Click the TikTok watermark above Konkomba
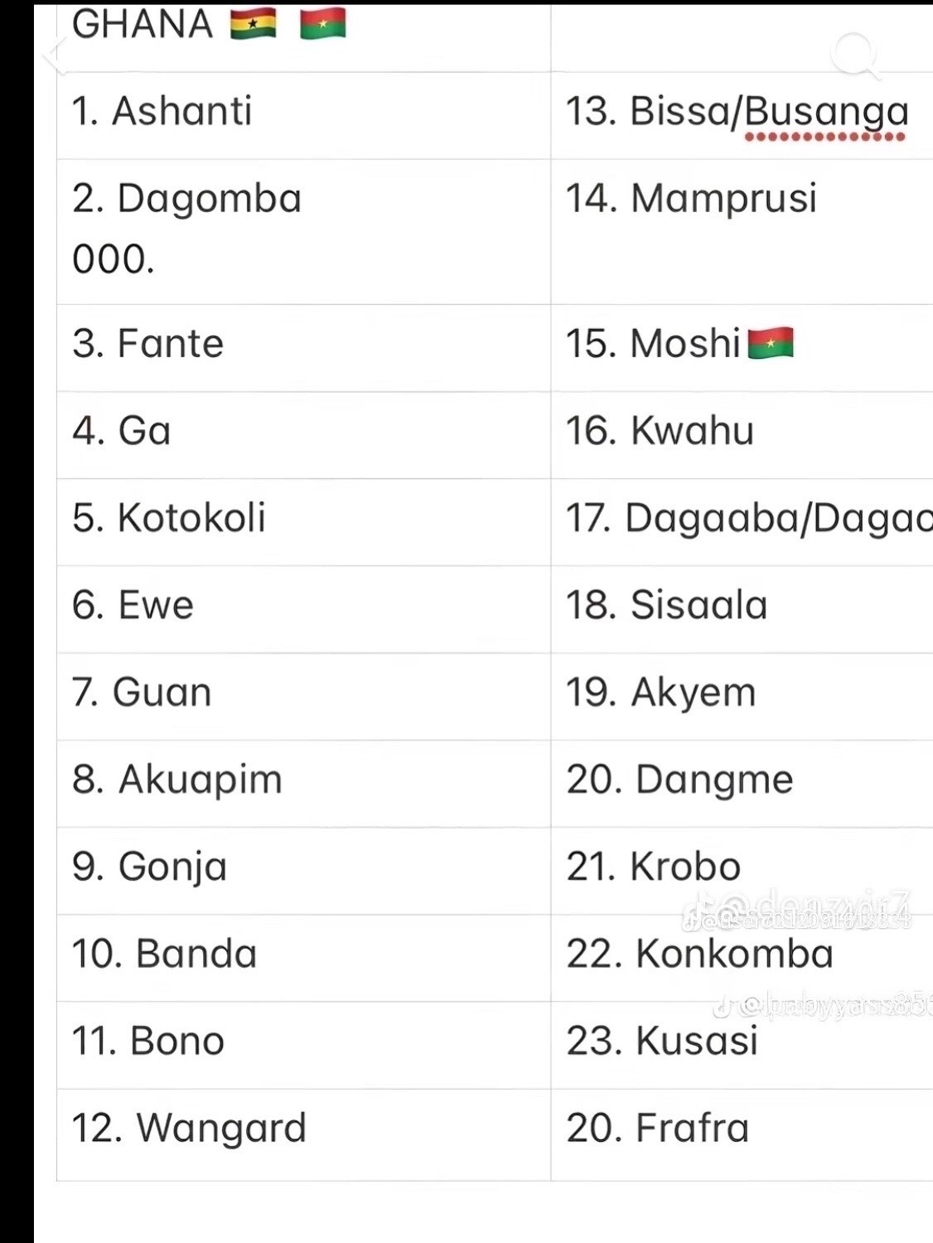The image size is (933, 1243). click(797, 911)
